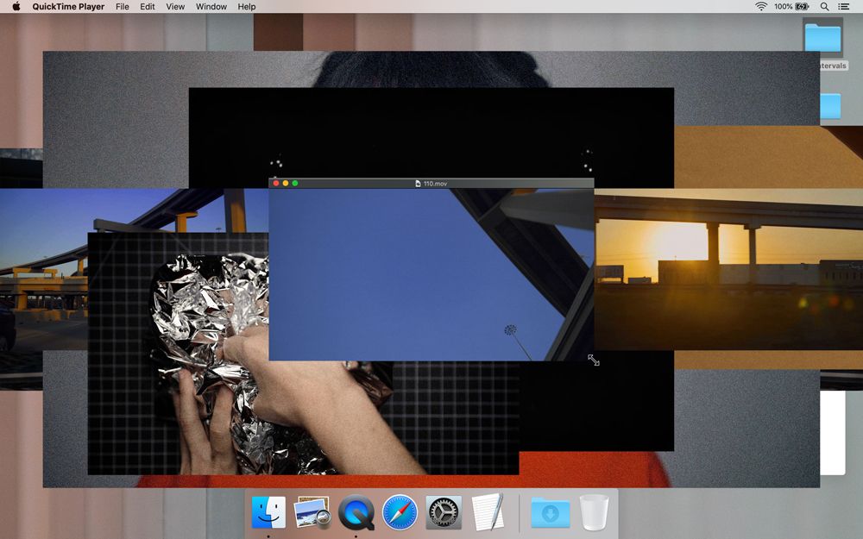The width and height of the screenshot is (863, 539).
Task: Expand the View menu
Action: pyautogui.click(x=175, y=7)
